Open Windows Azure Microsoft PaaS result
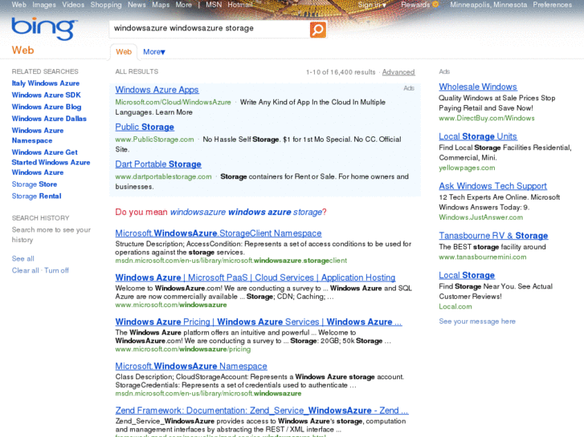Image resolution: width=584 pixels, height=437 pixels. point(255,277)
